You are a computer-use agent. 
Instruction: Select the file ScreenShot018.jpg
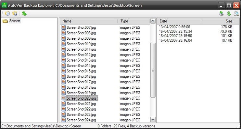click(81, 87)
